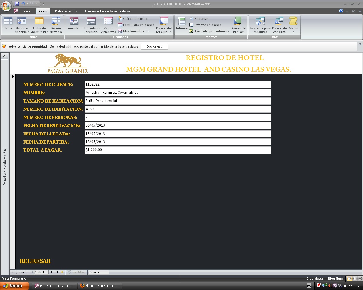Image resolution: width=363 pixels, height=290 pixels.
Task: Click the FECHA DE PARTIDA field
Action: (178, 142)
